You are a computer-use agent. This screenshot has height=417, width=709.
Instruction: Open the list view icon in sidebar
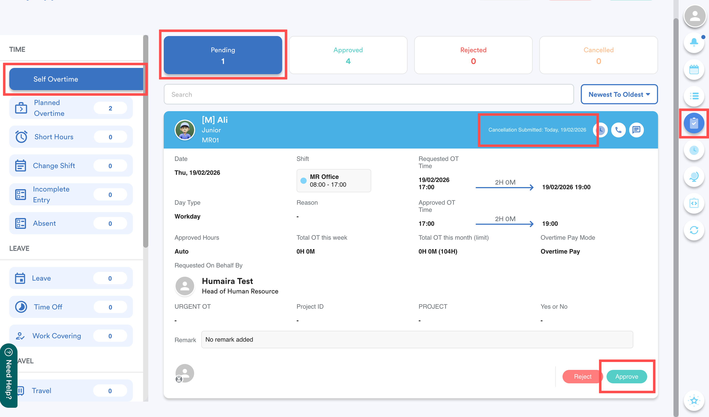point(694,96)
